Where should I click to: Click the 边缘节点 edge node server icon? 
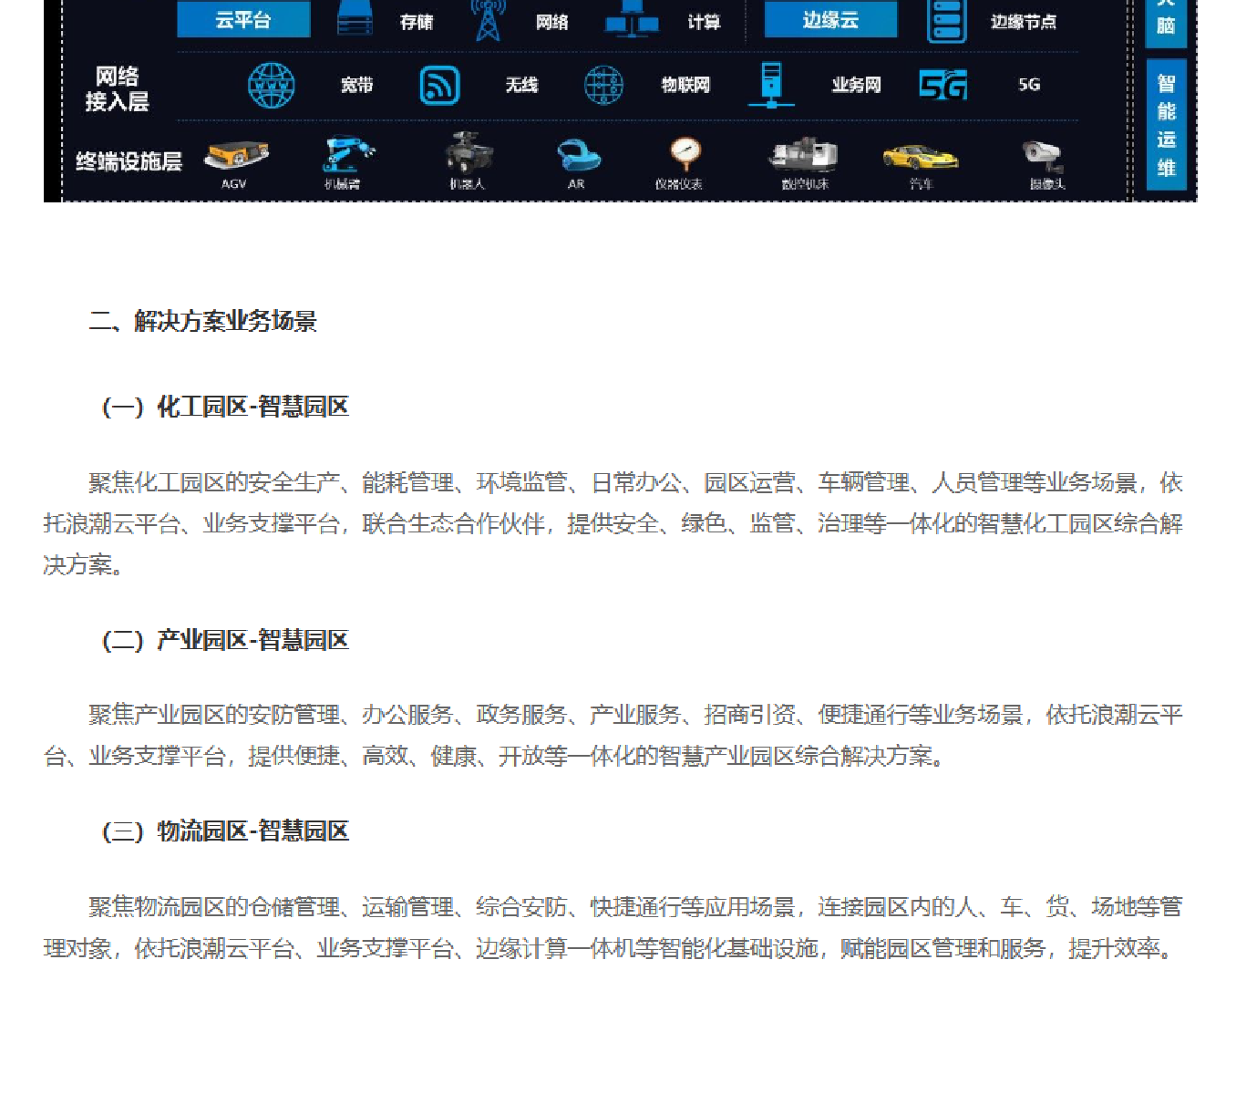[946, 21]
